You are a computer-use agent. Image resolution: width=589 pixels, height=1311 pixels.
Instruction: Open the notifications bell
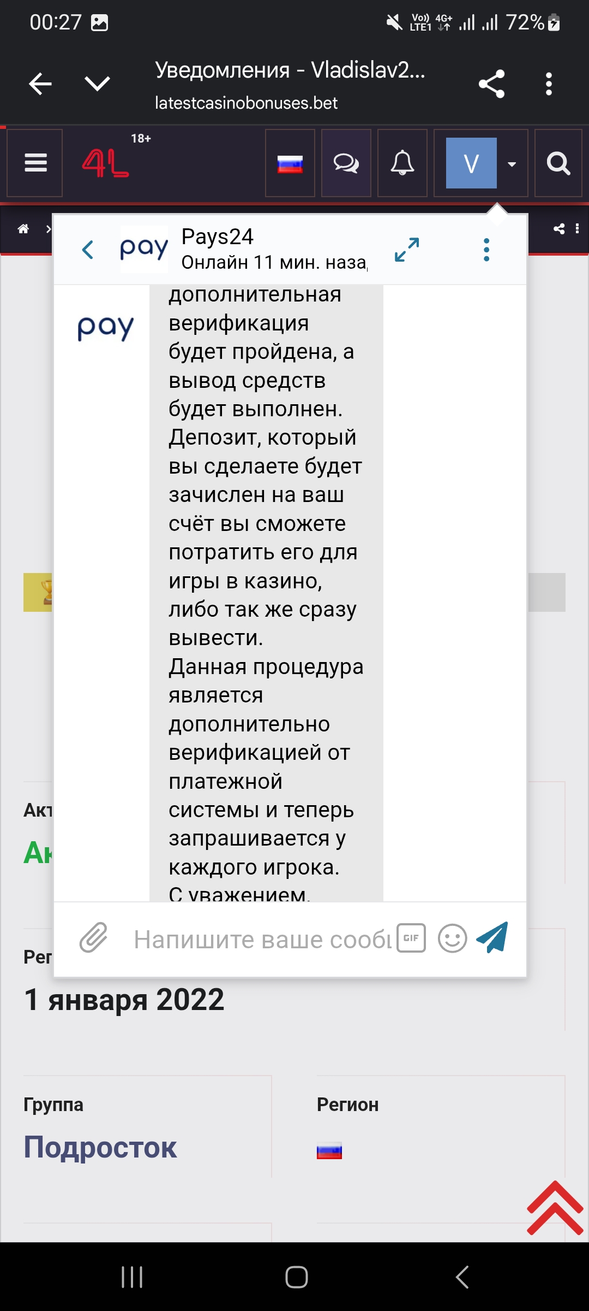[402, 163]
